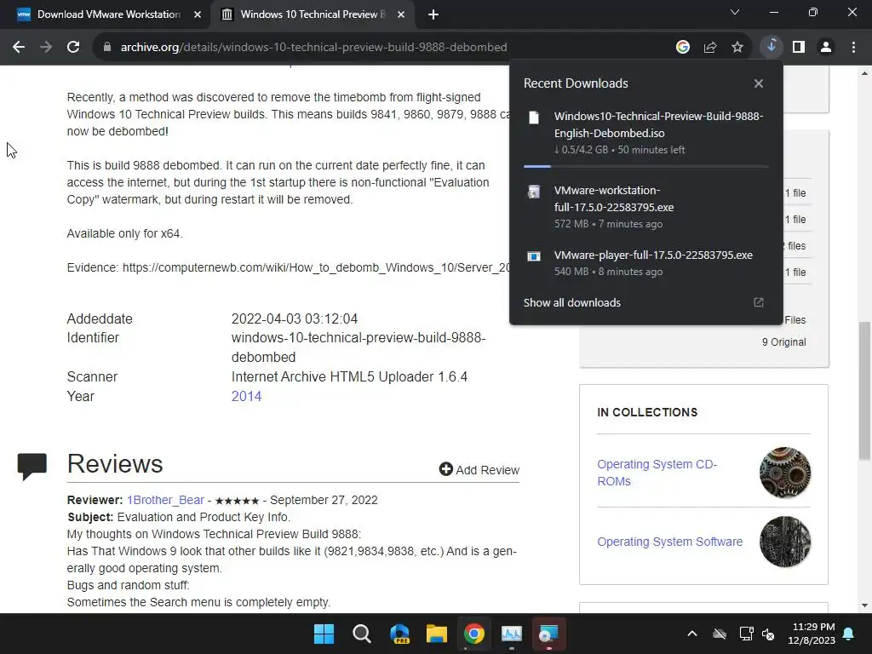The image size is (872, 654).
Task: Click the muted volume tray icon
Action: click(768, 634)
